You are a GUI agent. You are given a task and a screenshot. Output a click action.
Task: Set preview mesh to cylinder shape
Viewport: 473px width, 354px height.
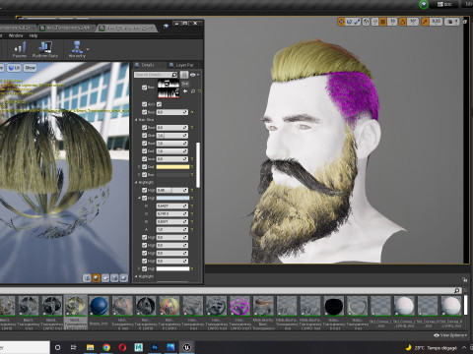tap(87, 278)
